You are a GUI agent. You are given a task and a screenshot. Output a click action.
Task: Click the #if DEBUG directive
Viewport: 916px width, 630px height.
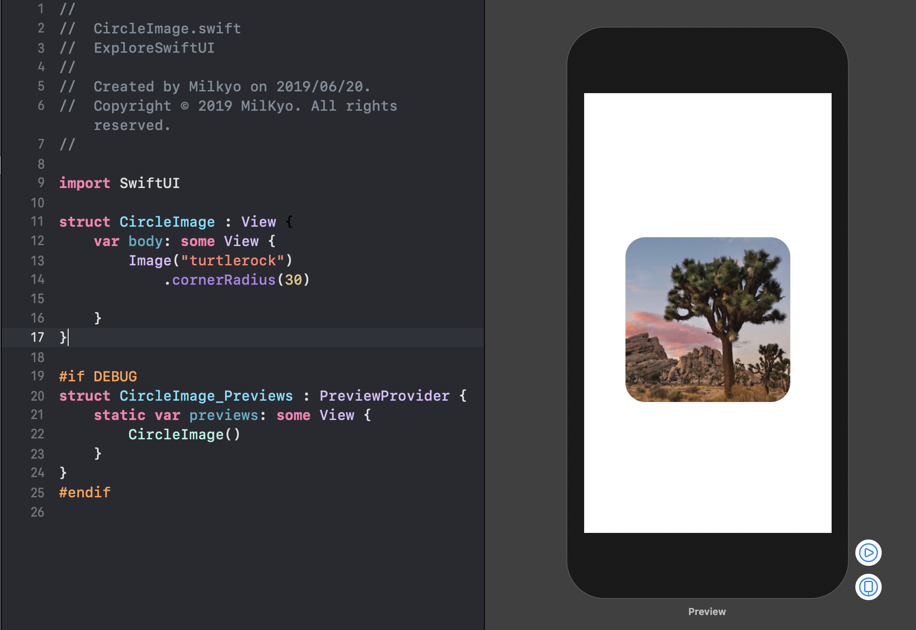click(98, 377)
